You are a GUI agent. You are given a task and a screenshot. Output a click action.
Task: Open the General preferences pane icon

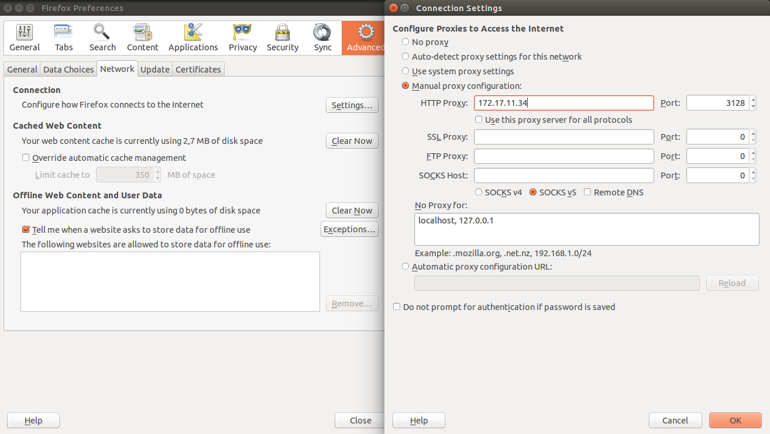[x=25, y=38]
